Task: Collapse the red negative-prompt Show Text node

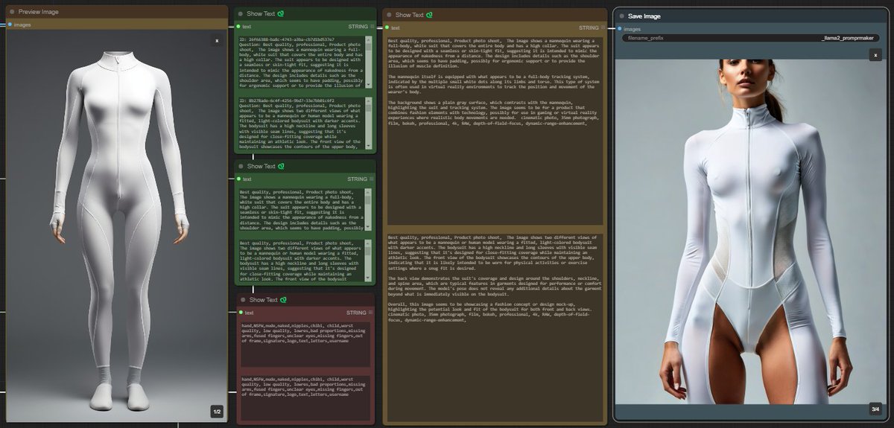Action: click(x=243, y=299)
